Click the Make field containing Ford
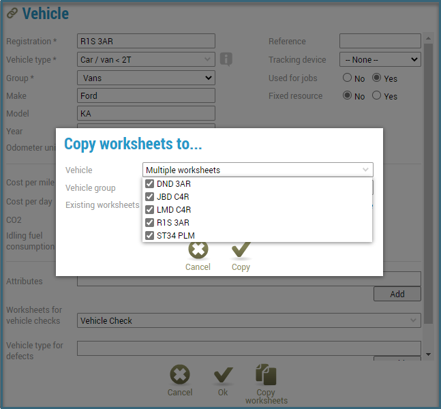The width and height of the screenshot is (441, 409). coord(147,95)
